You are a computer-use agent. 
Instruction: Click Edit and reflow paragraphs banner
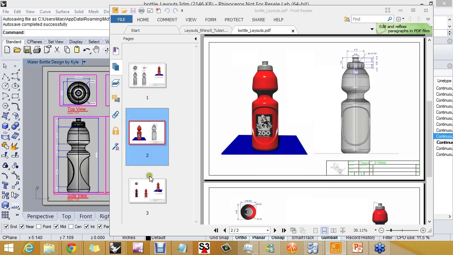(x=404, y=29)
